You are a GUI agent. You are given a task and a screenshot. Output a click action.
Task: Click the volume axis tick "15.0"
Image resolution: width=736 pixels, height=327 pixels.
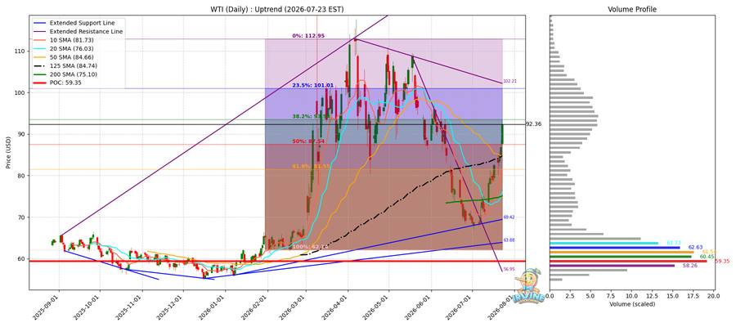(673, 296)
